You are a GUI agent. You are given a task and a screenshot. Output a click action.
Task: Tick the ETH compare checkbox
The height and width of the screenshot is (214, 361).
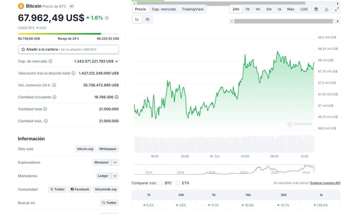(178, 183)
